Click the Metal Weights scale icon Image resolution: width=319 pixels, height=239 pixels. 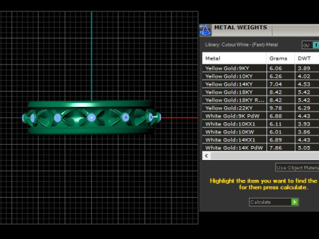(205, 30)
